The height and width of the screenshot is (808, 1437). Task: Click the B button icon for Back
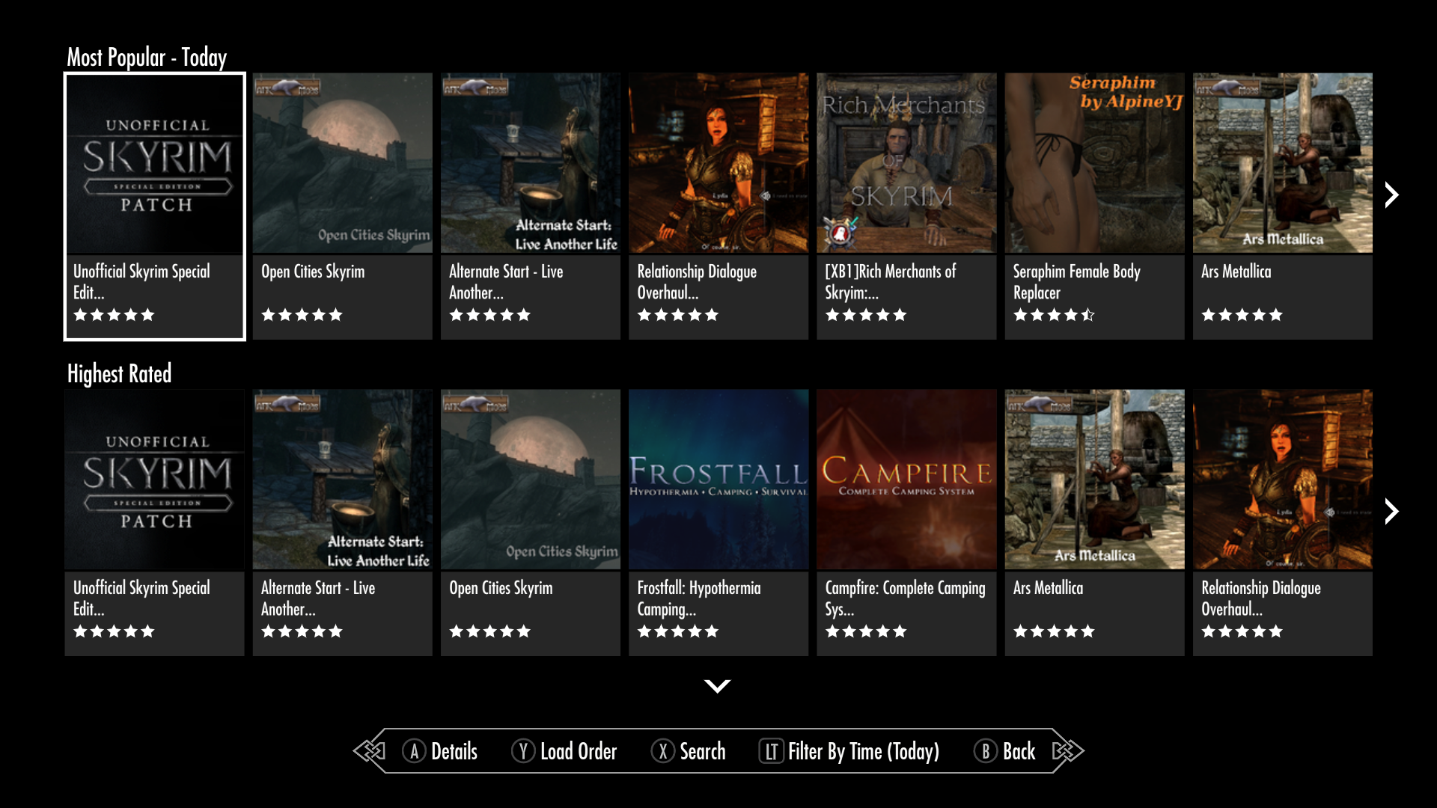tap(986, 751)
